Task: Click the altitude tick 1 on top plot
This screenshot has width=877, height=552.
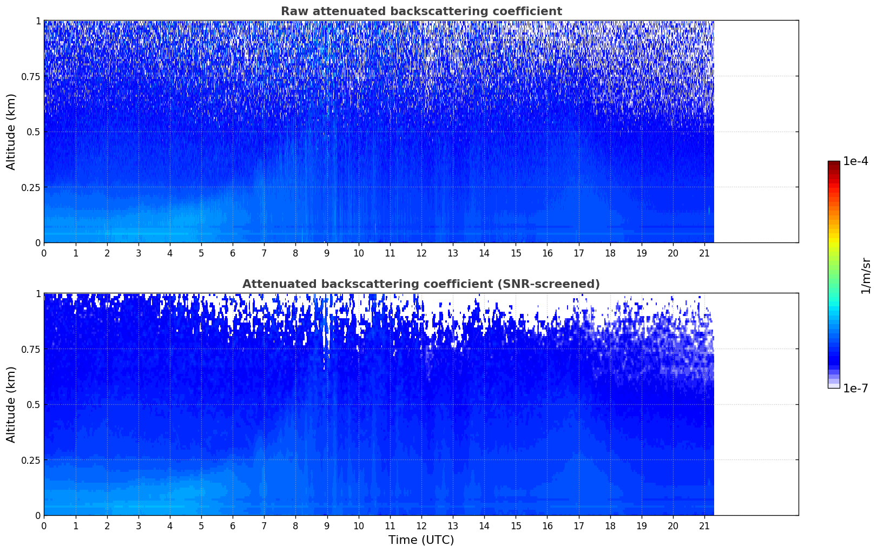Action: 38,21
